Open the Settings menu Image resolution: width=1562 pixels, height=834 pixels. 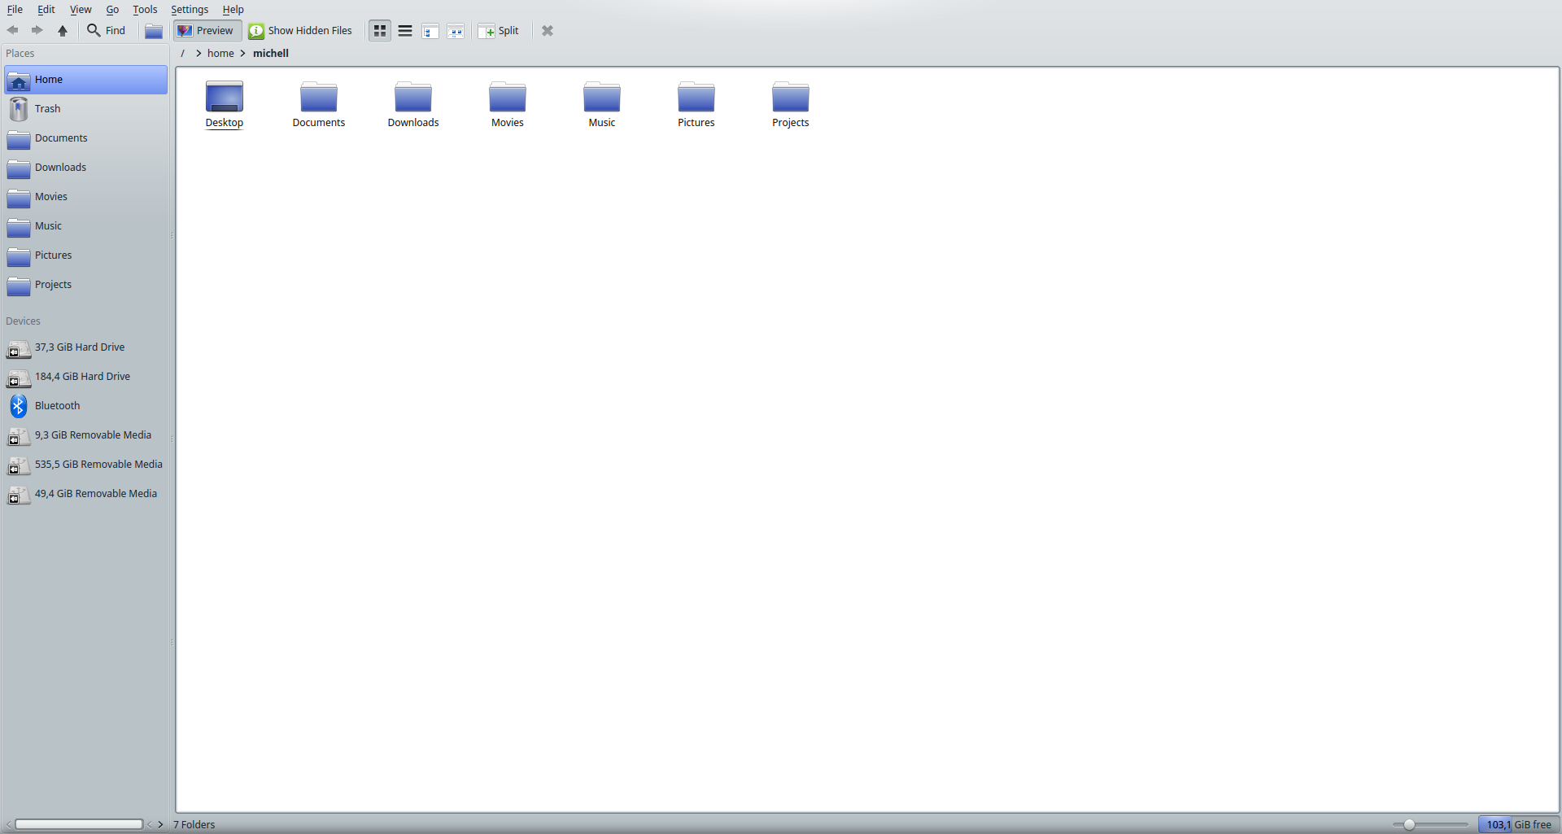(x=190, y=9)
